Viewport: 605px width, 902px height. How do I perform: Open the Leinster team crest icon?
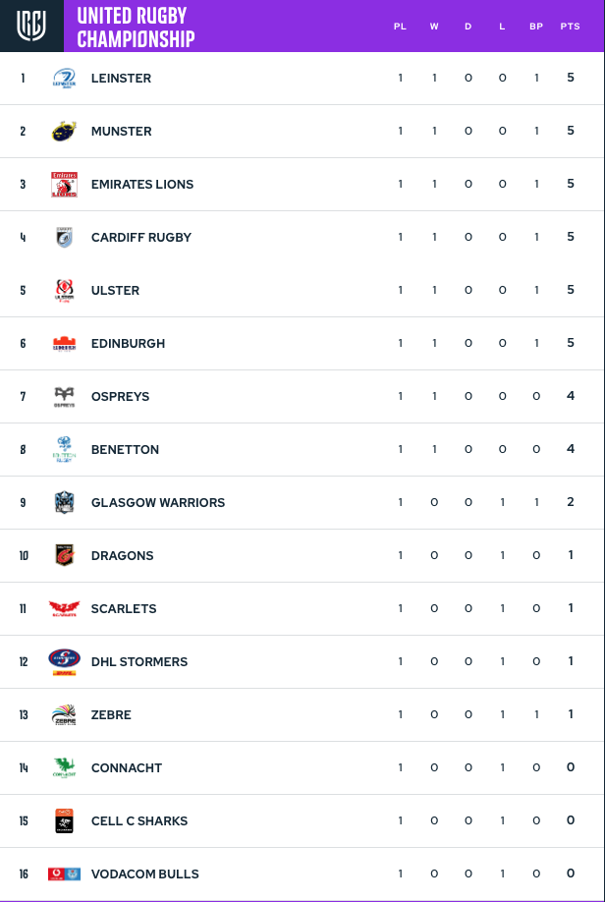(65, 79)
